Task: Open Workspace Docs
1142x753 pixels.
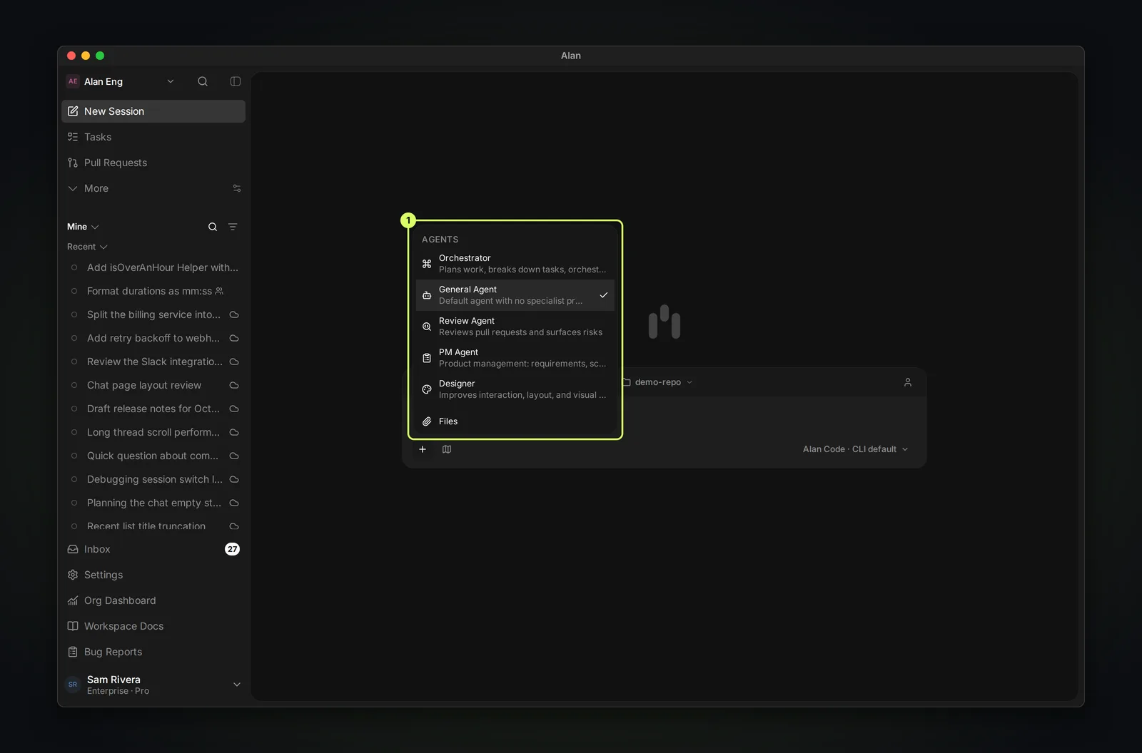Action: (x=153, y=626)
